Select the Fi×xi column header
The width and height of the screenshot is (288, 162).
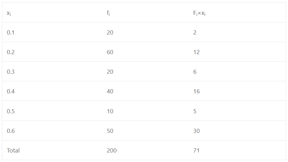pyautogui.click(x=199, y=13)
